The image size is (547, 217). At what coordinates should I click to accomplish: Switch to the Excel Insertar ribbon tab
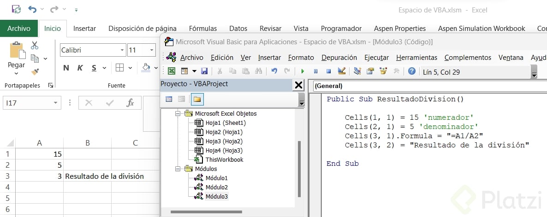84,29
